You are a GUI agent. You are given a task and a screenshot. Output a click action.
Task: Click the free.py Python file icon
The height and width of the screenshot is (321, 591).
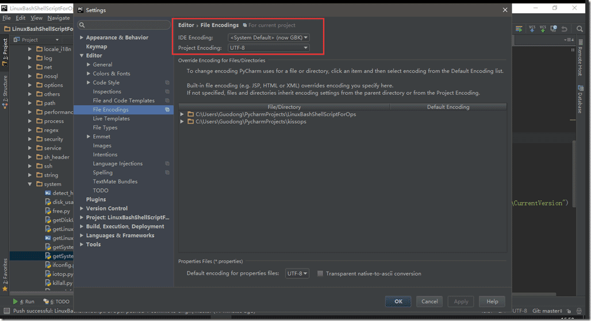(x=48, y=211)
